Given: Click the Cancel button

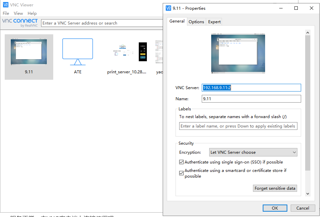Looking at the screenshot, I should pyautogui.click(x=303, y=208).
